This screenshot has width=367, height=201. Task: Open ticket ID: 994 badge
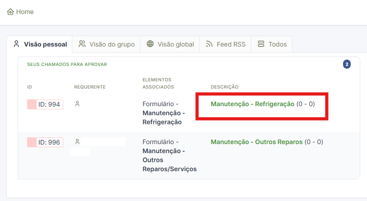(x=45, y=104)
